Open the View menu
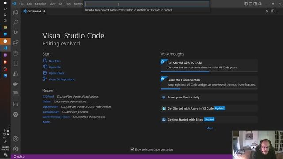This screenshot has width=283, height=159. 53,4
